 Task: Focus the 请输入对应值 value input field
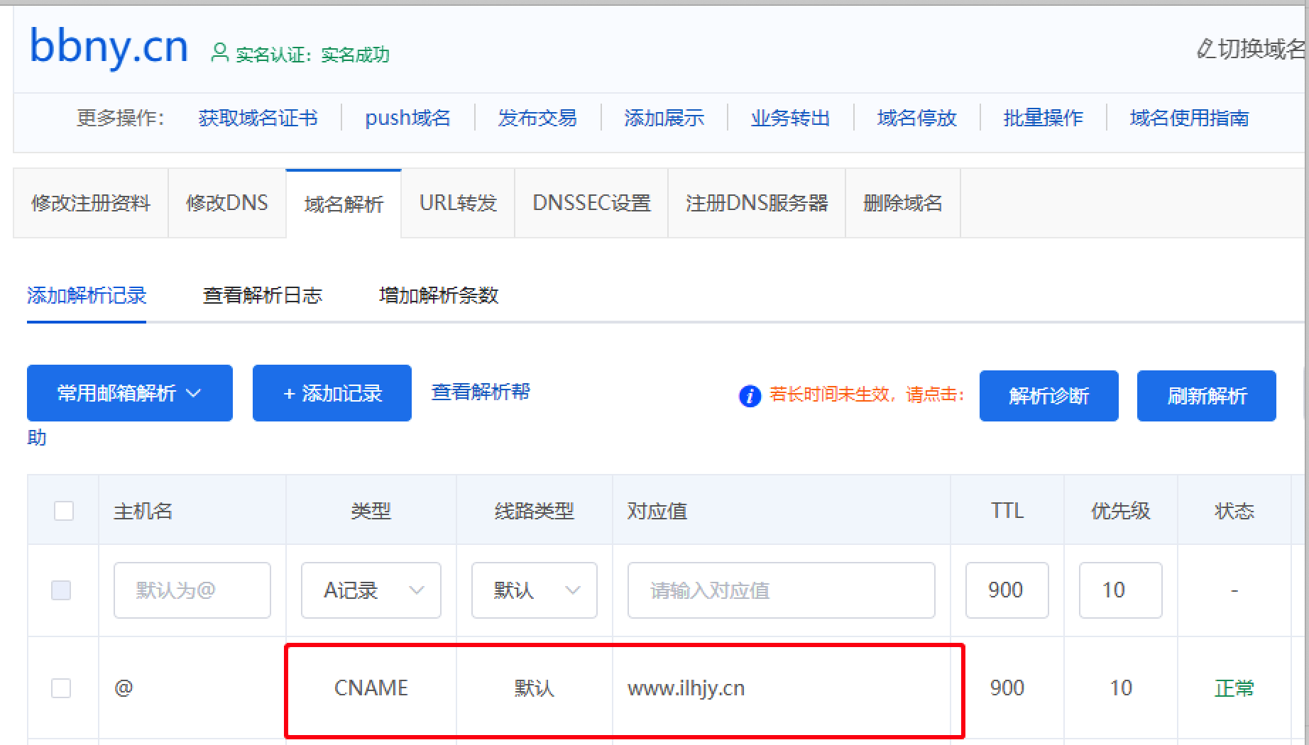point(782,590)
